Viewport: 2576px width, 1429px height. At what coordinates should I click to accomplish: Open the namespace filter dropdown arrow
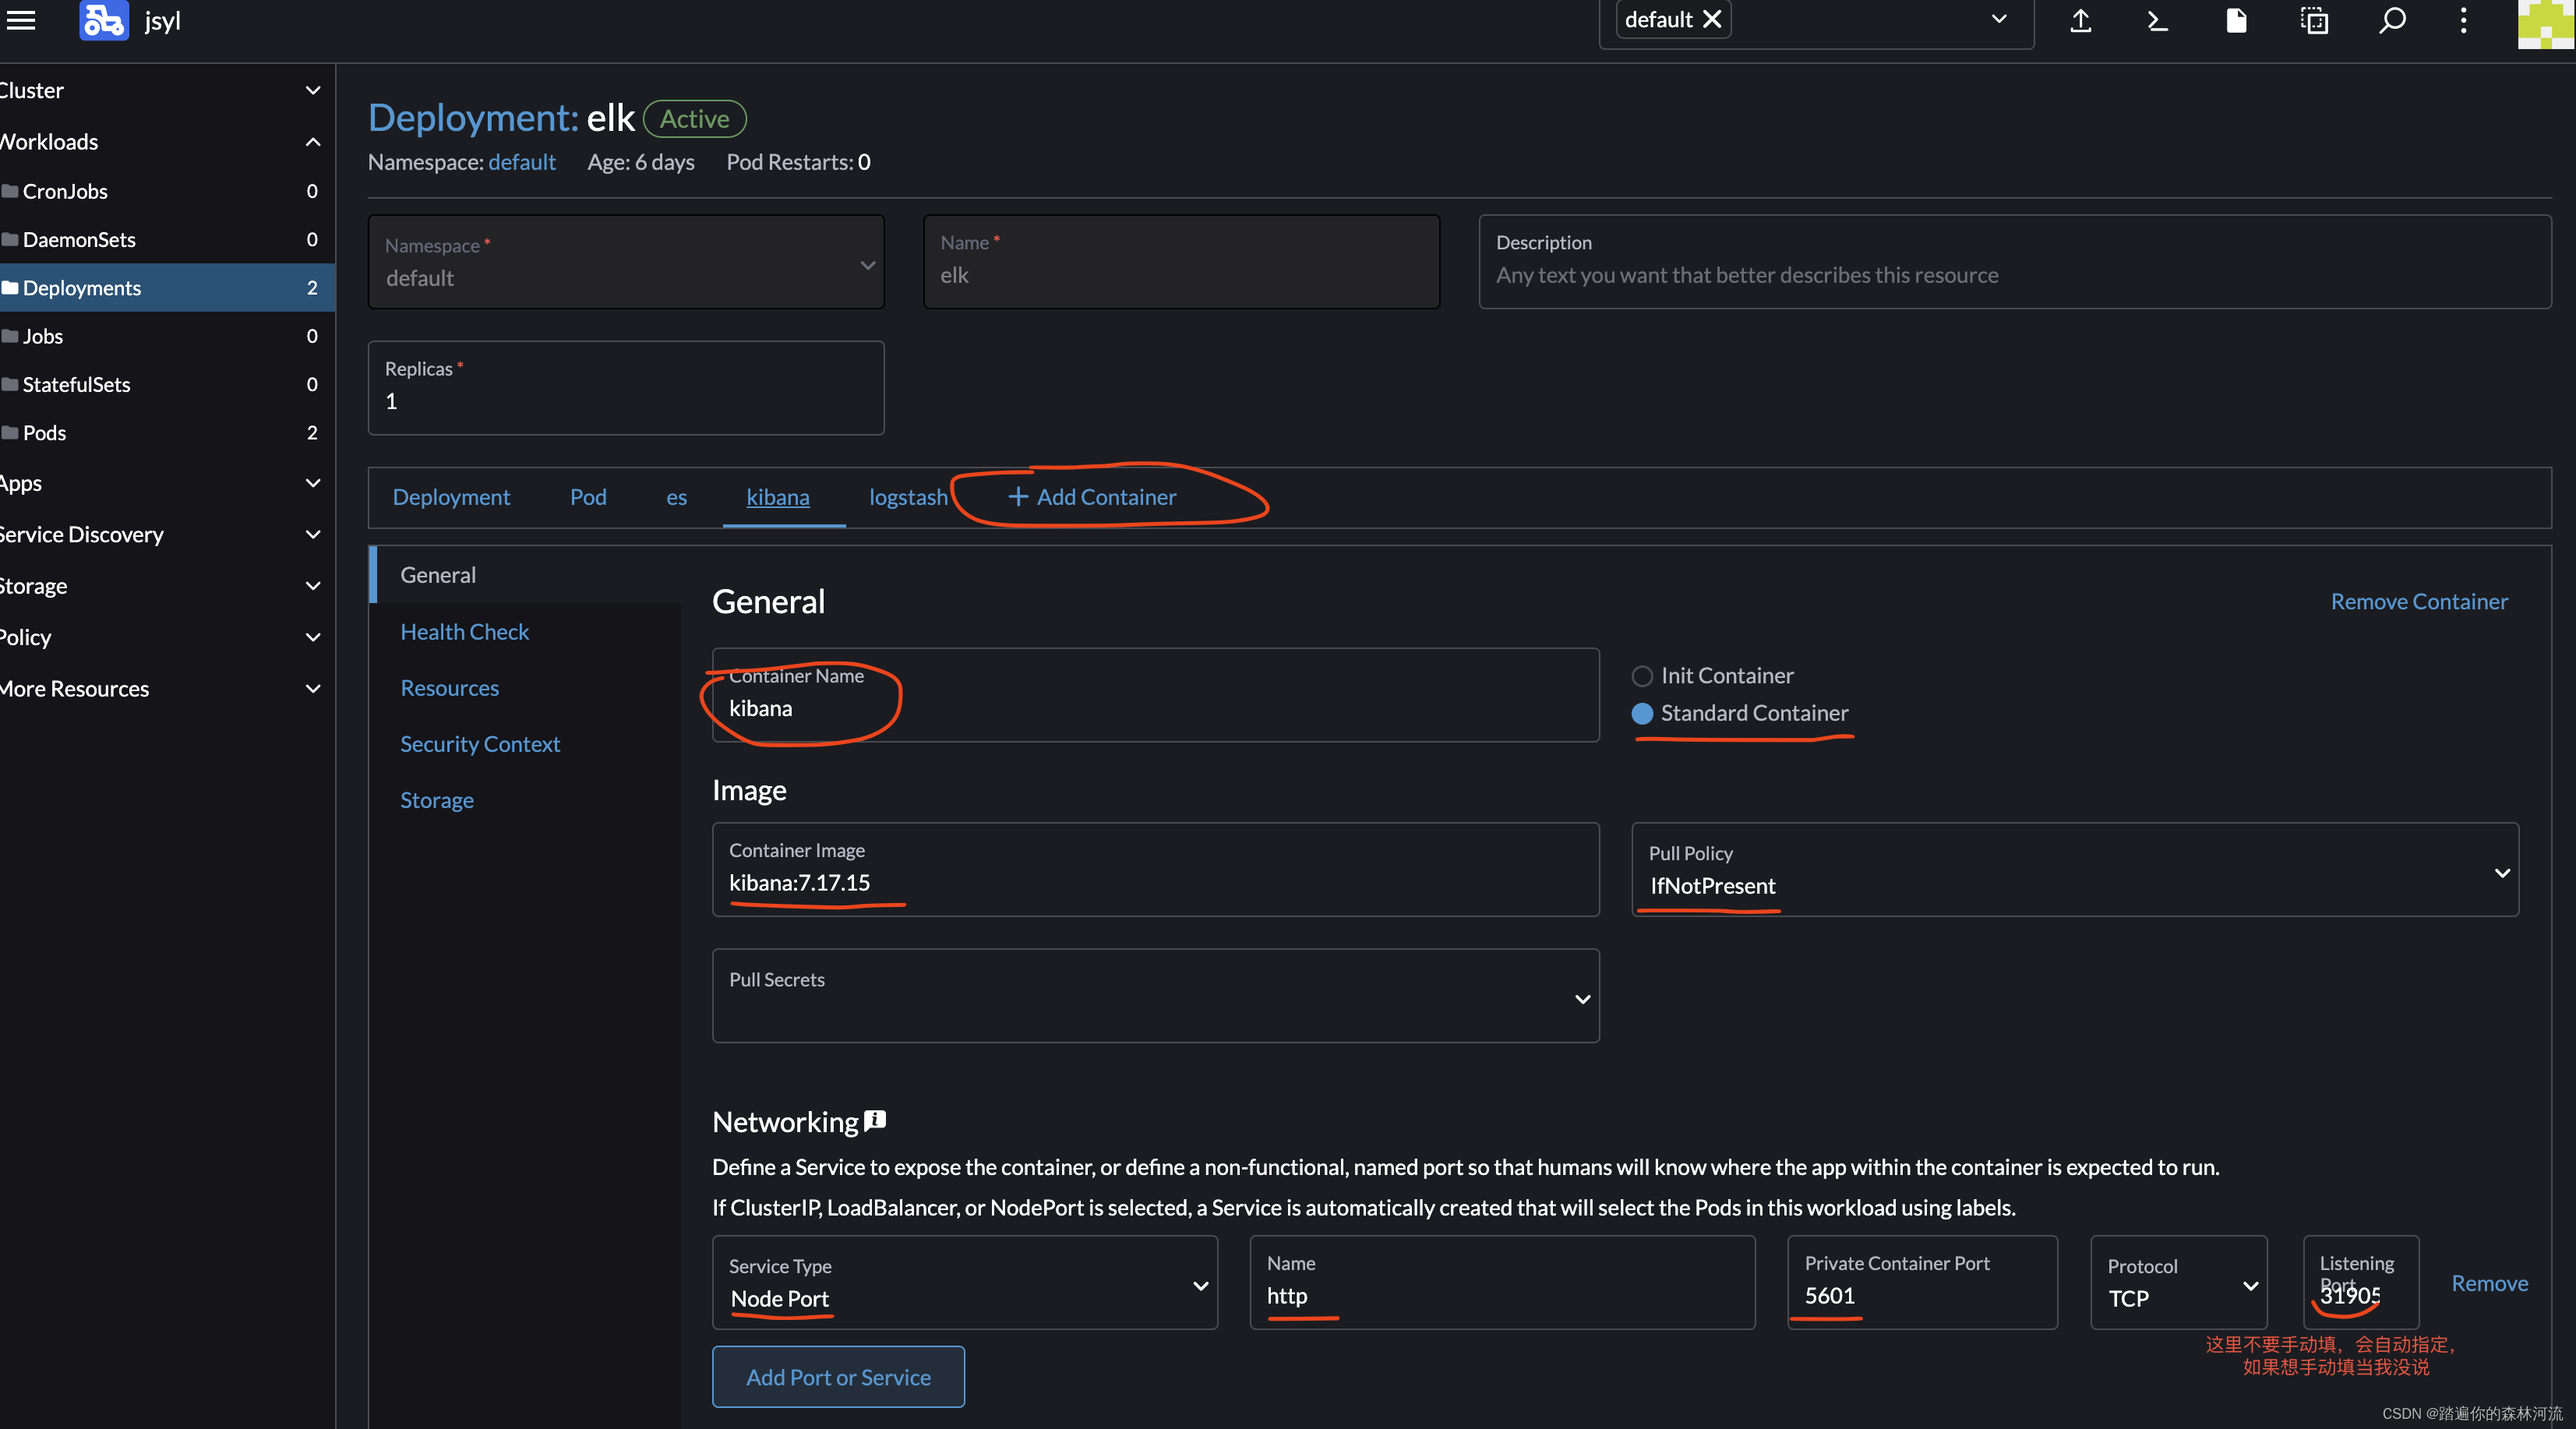click(1999, 20)
